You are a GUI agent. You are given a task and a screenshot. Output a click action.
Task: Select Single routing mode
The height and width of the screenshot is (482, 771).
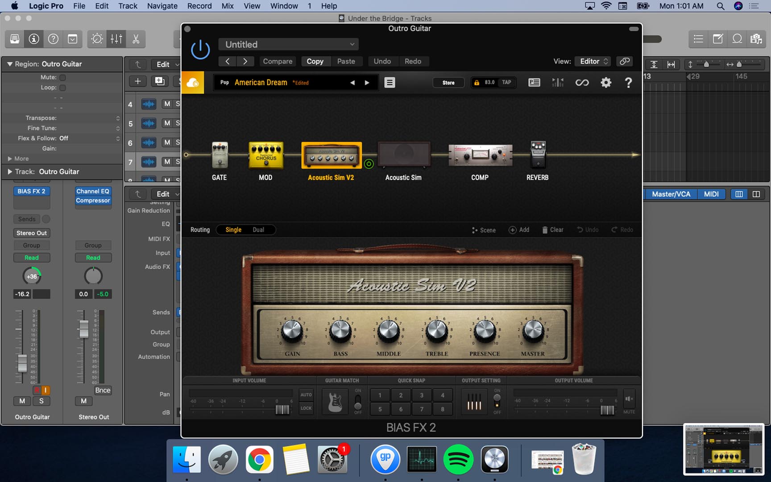(233, 230)
